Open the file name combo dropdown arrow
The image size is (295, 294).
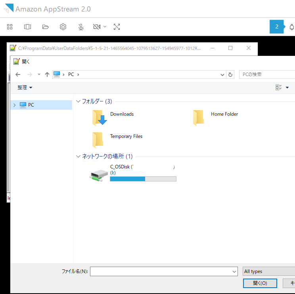234,272
